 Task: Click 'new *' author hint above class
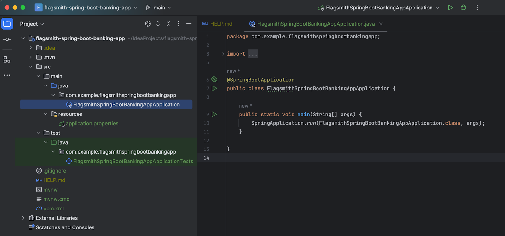pos(233,71)
